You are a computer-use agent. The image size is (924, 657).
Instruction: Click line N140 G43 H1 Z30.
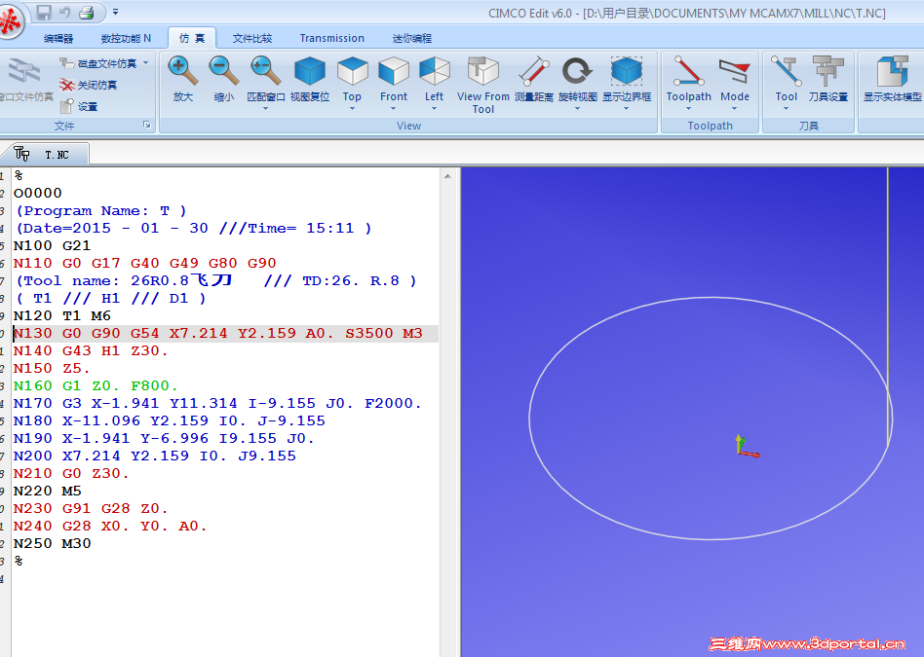(91, 350)
